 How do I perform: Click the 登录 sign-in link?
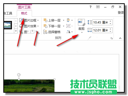[121, 13]
